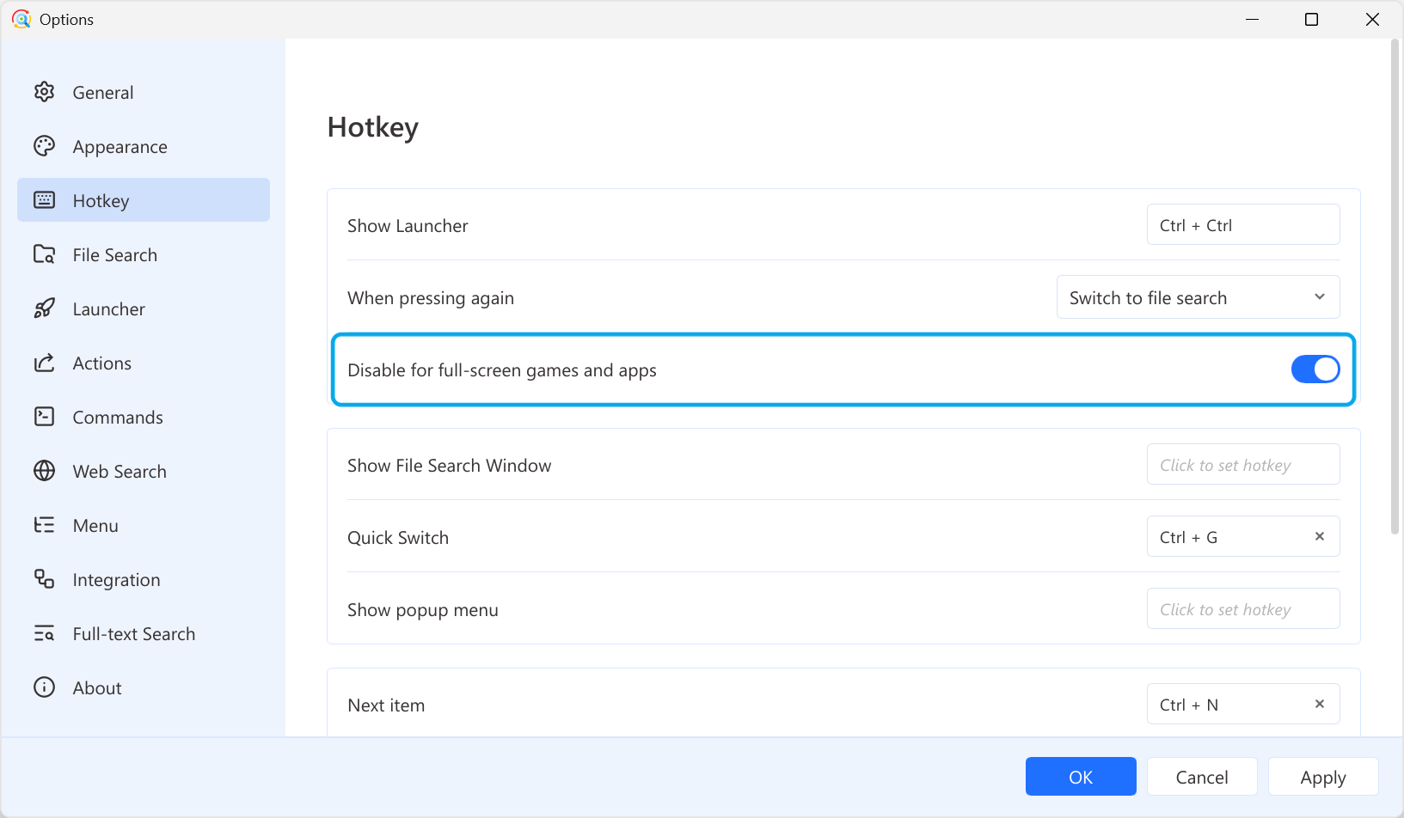Click the File Search folder icon
Image resolution: width=1404 pixels, height=818 pixels.
click(44, 254)
